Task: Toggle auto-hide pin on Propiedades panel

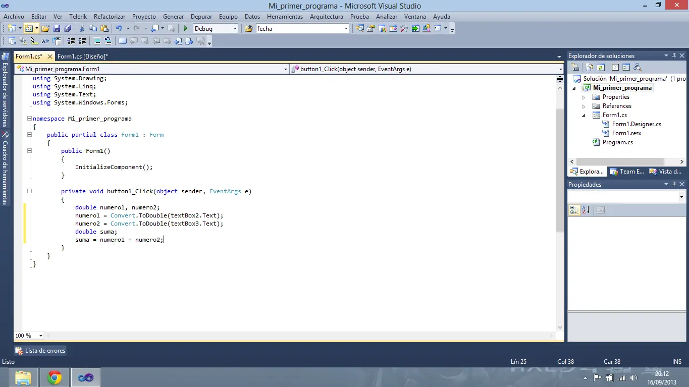Action: click(674, 185)
